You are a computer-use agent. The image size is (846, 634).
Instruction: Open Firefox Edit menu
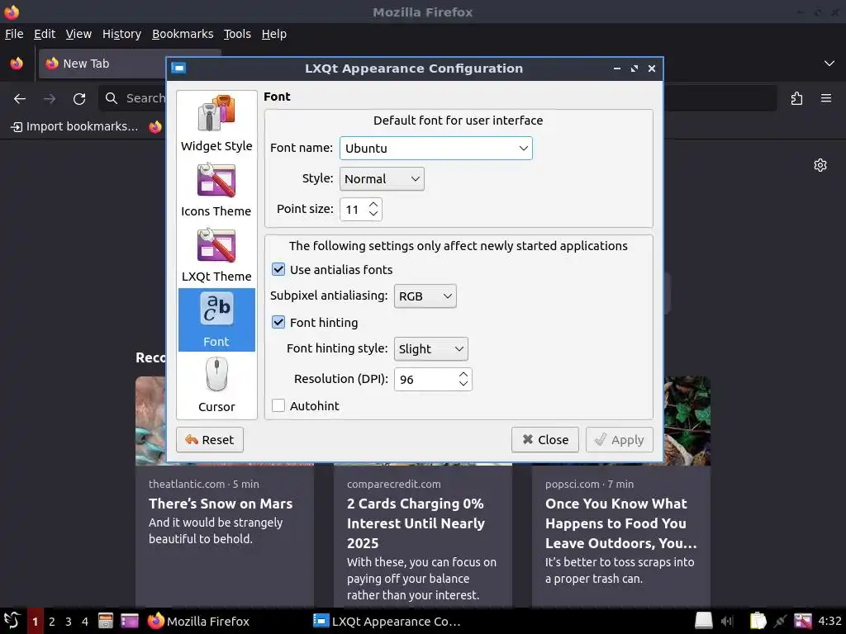pos(45,34)
